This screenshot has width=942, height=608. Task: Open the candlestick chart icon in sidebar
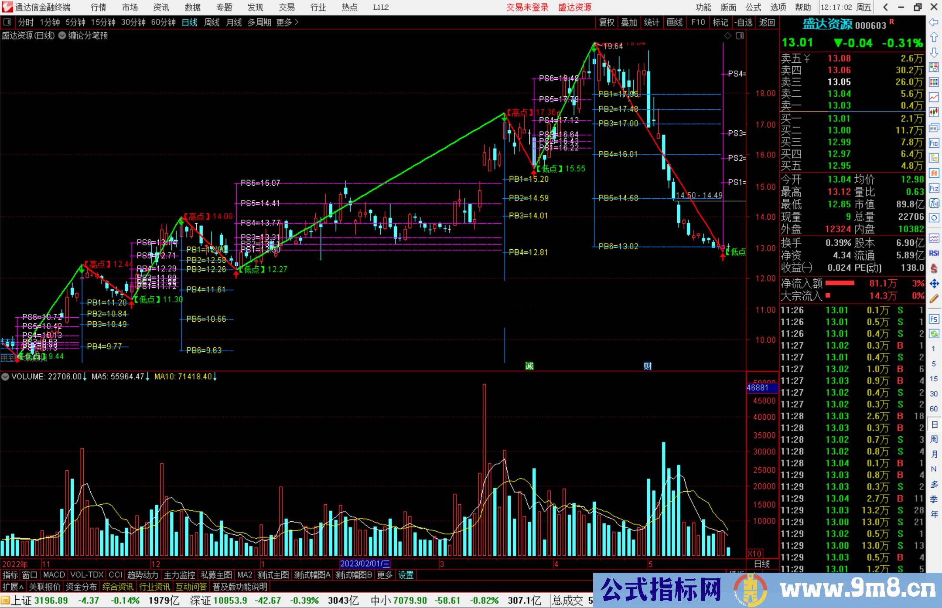click(934, 112)
